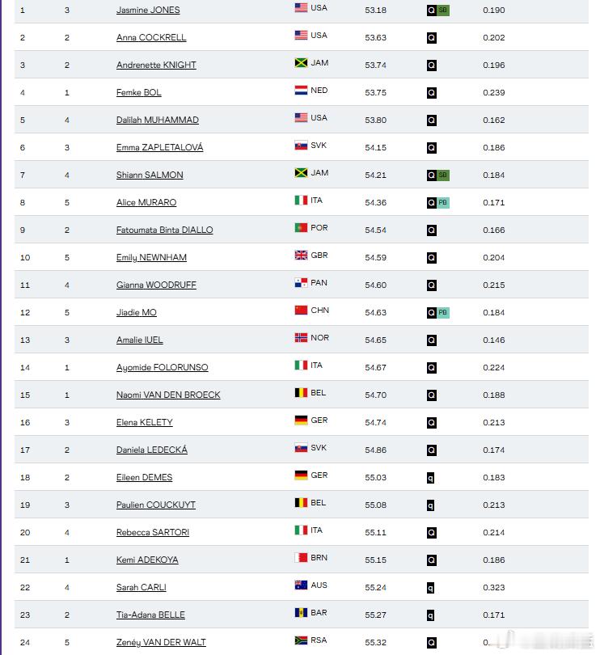The width and height of the screenshot is (600, 655).
Task: Click the Netherlands flag beside NED
Action: pos(301,90)
